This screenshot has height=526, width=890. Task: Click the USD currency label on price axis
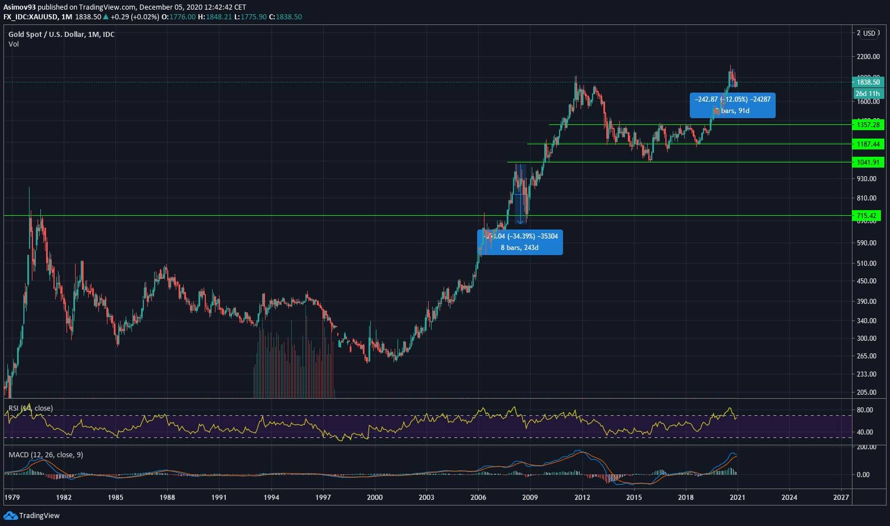click(870, 34)
